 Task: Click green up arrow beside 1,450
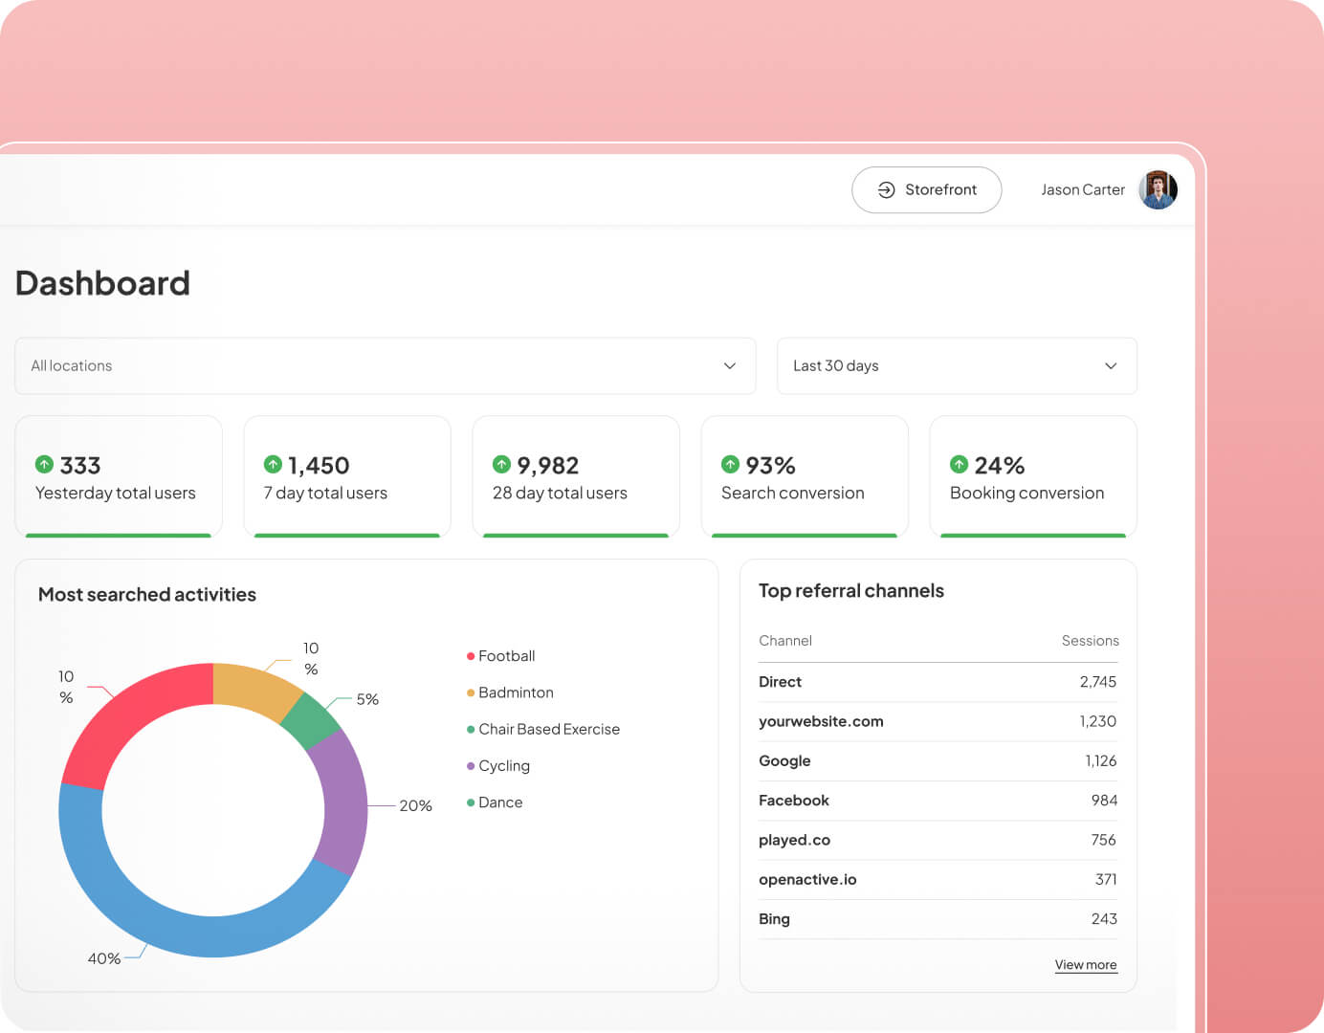(273, 465)
